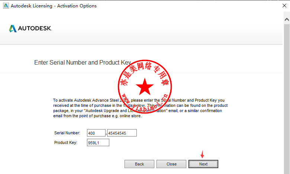Screen dimensions: 290x174
Task: Click the 'Serial Number:' label
Action: coord(67,133)
